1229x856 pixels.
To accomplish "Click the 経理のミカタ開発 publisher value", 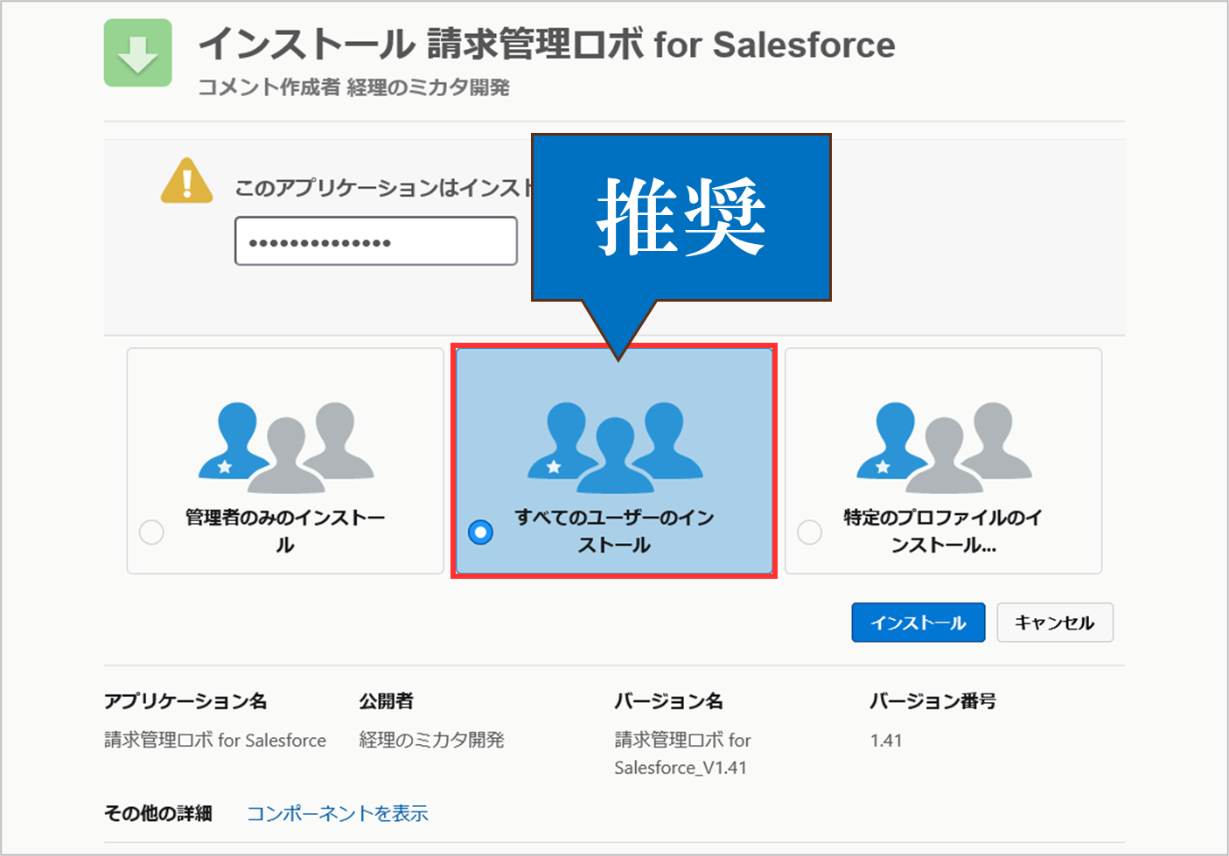I will click(431, 741).
